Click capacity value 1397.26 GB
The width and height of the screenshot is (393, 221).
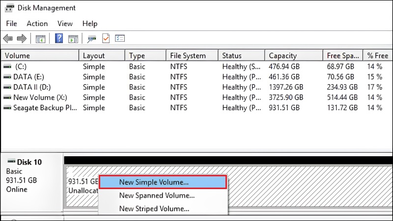(x=286, y=87)
